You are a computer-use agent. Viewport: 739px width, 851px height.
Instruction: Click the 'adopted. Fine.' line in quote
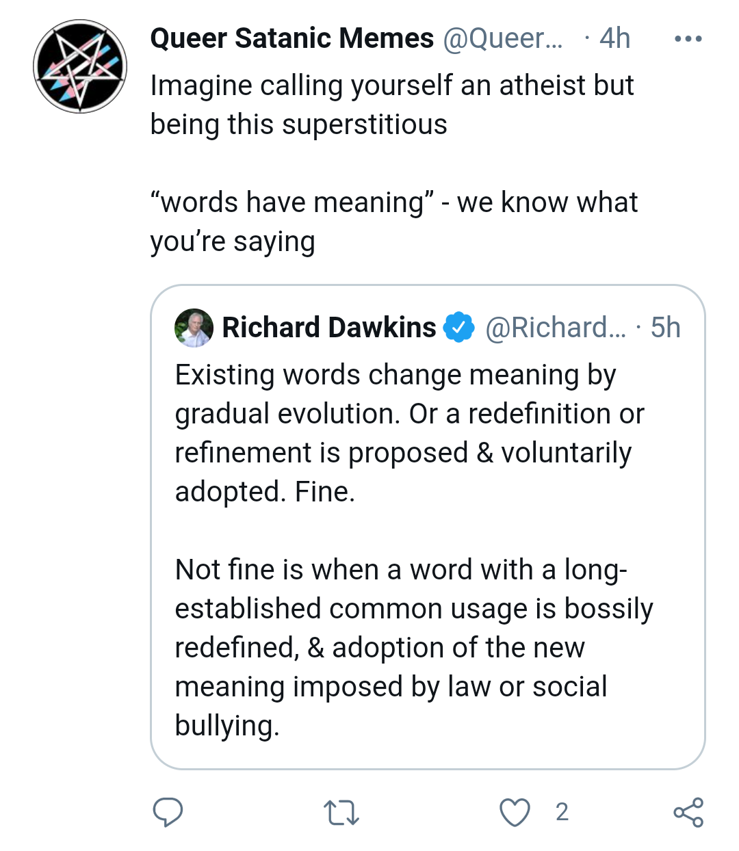pos(265,492)
